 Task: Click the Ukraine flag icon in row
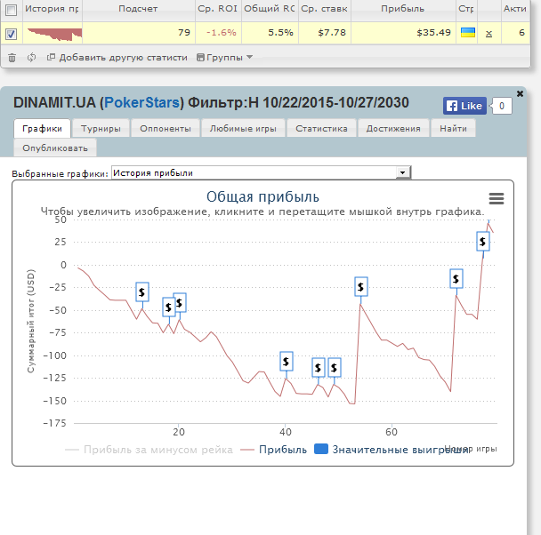(468, 32)
